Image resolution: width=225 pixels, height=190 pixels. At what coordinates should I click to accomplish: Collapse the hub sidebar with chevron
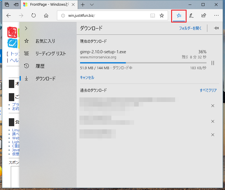point(26,28)
